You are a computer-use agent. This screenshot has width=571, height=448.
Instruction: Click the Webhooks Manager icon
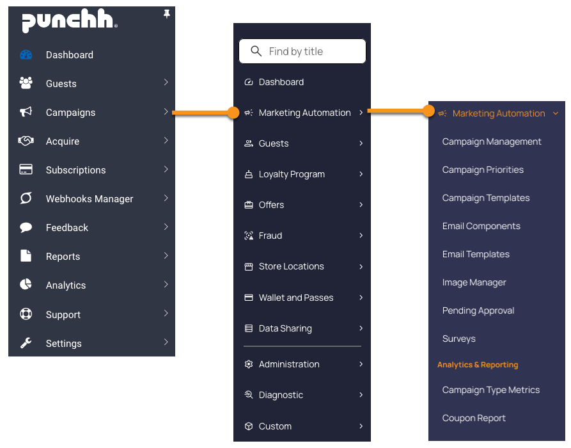click(x=26, y=198)
